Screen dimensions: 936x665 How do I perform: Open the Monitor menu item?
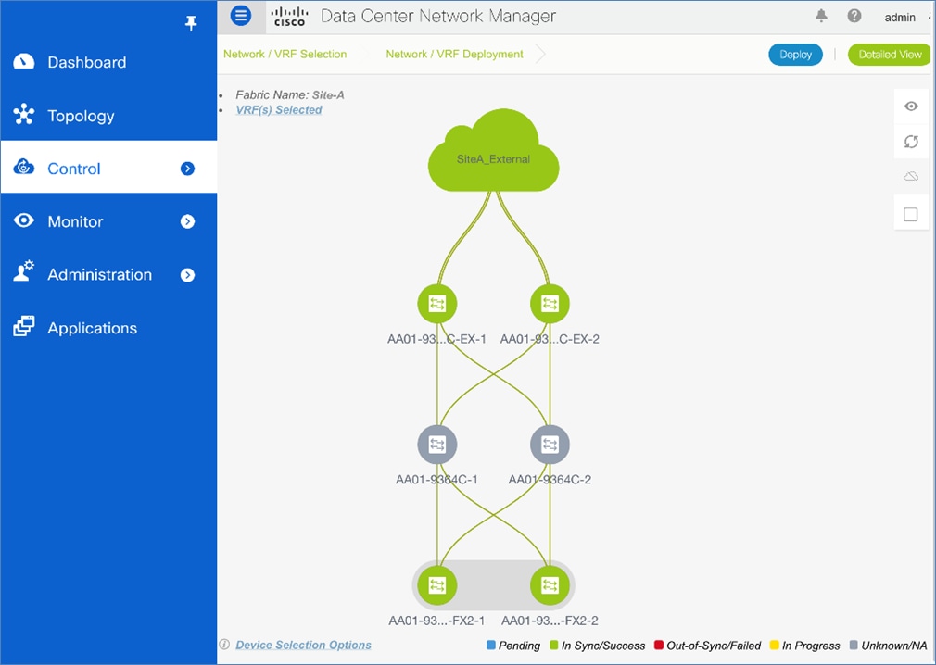pyautogui.click(x=108, y=221)
